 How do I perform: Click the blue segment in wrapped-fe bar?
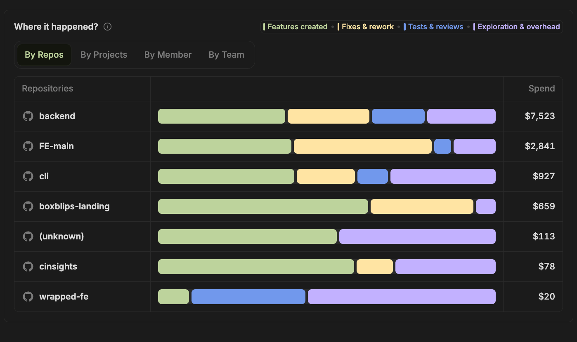coord(248,297)
